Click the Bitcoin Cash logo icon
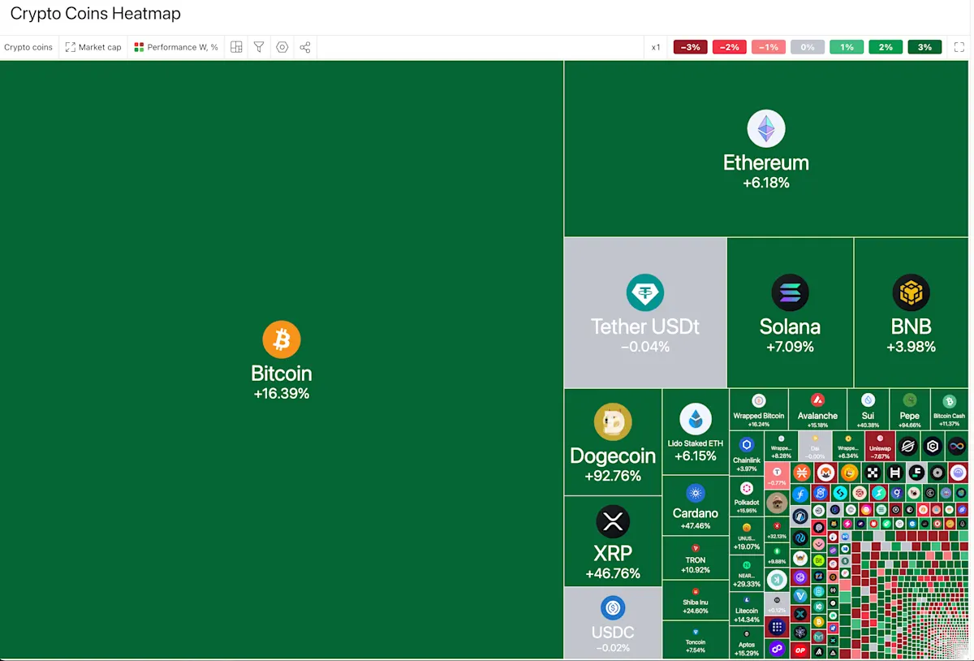The image size is (974, 661). point(949,400)
